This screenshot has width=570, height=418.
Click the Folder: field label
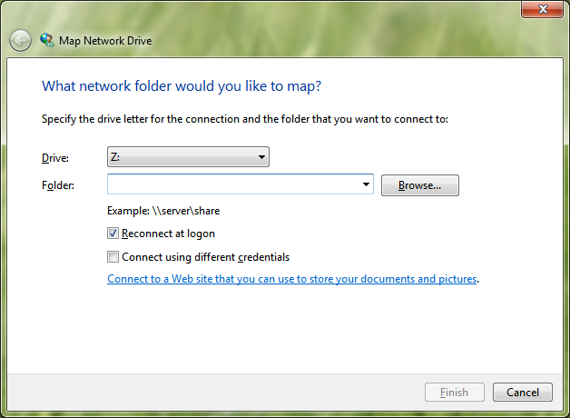pyautogui.click(x=58, y=185)
